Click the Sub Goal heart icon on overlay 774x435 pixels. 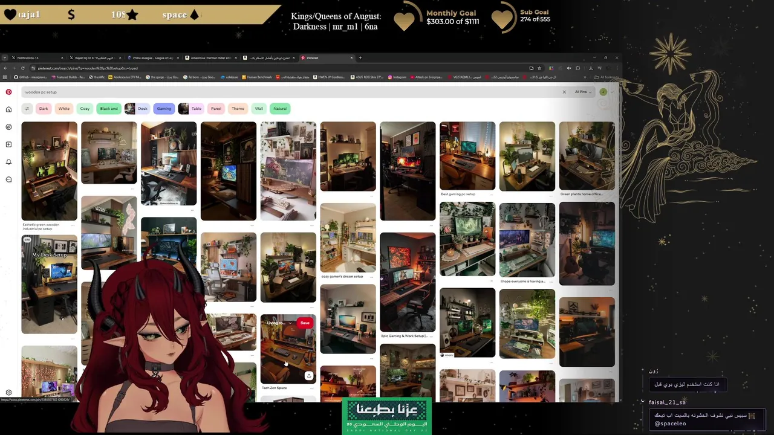[x=502, y=19]
